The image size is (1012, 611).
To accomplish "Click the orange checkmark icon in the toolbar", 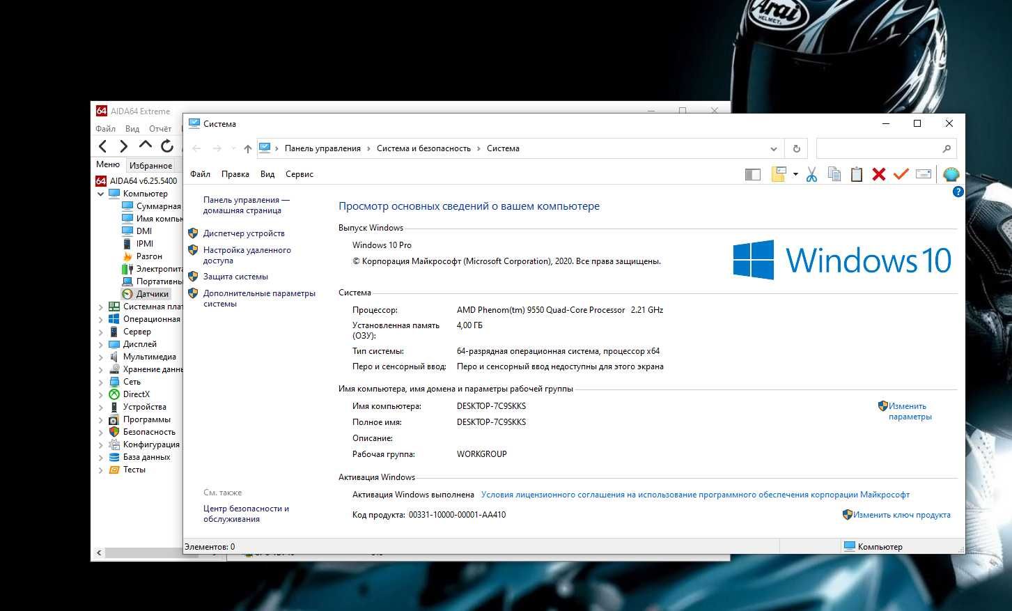I will [901, 174].
